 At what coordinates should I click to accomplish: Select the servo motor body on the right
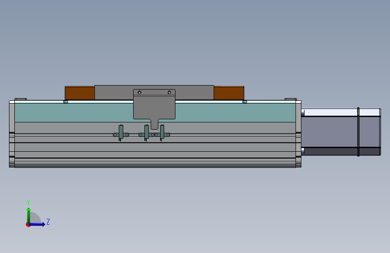coord(330,132)
